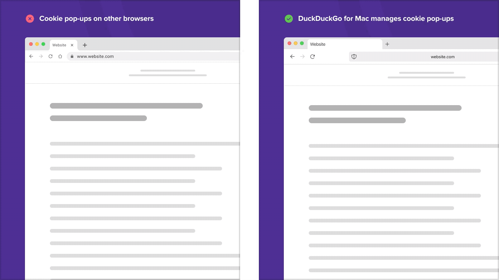Screen dimensions: 499x280
Task: Click the website.com address field on the right
Action: pos(442,57)
